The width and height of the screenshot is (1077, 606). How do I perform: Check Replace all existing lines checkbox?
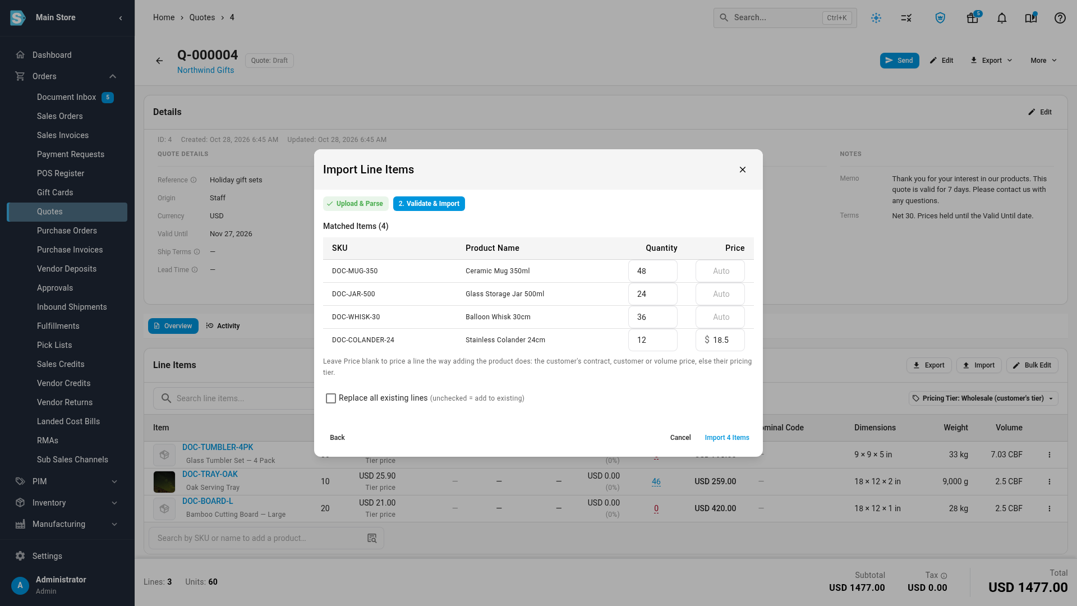(x=331, y=398)
